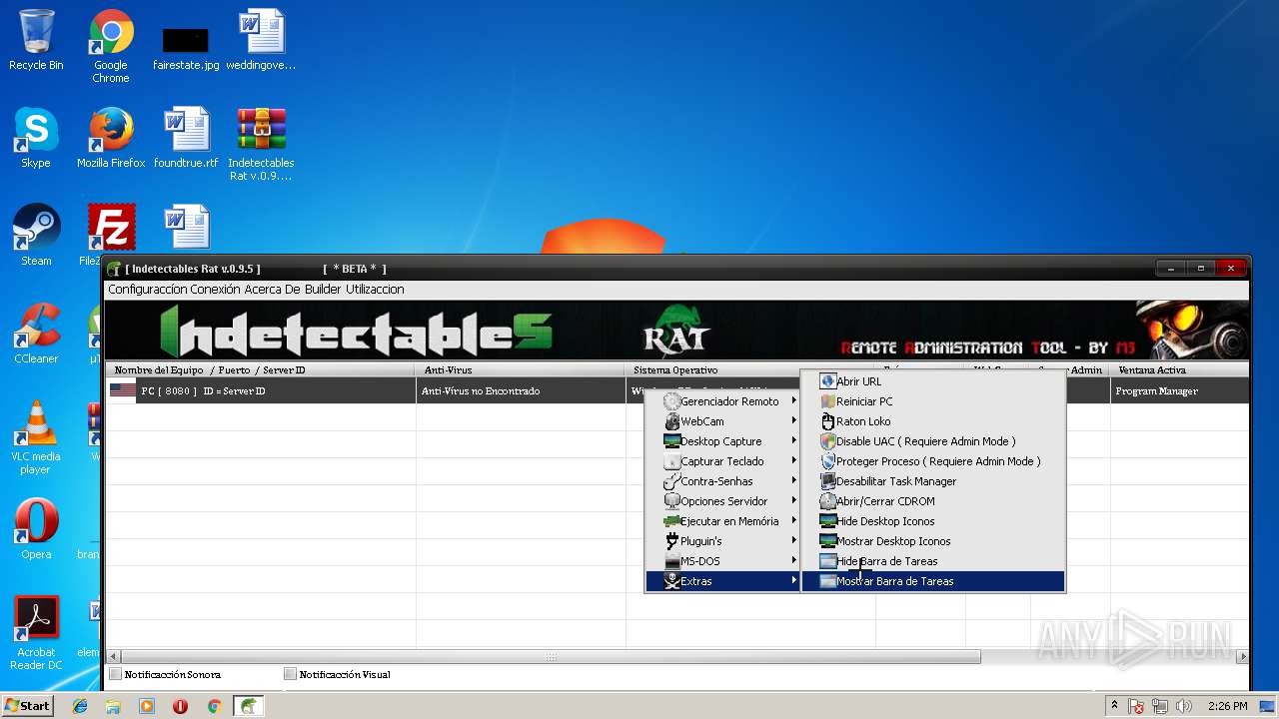Click the Capturar Teclado keyboard icon
Viewport: 1279px width, 719px height.
click(671, 461)
